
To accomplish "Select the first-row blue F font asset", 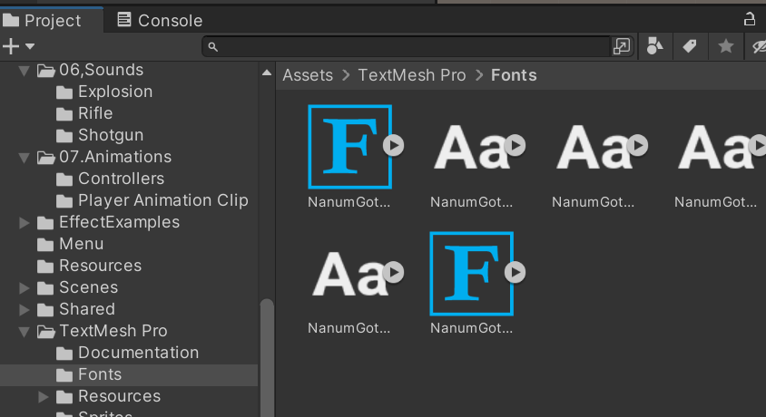I will coord(349,146).
